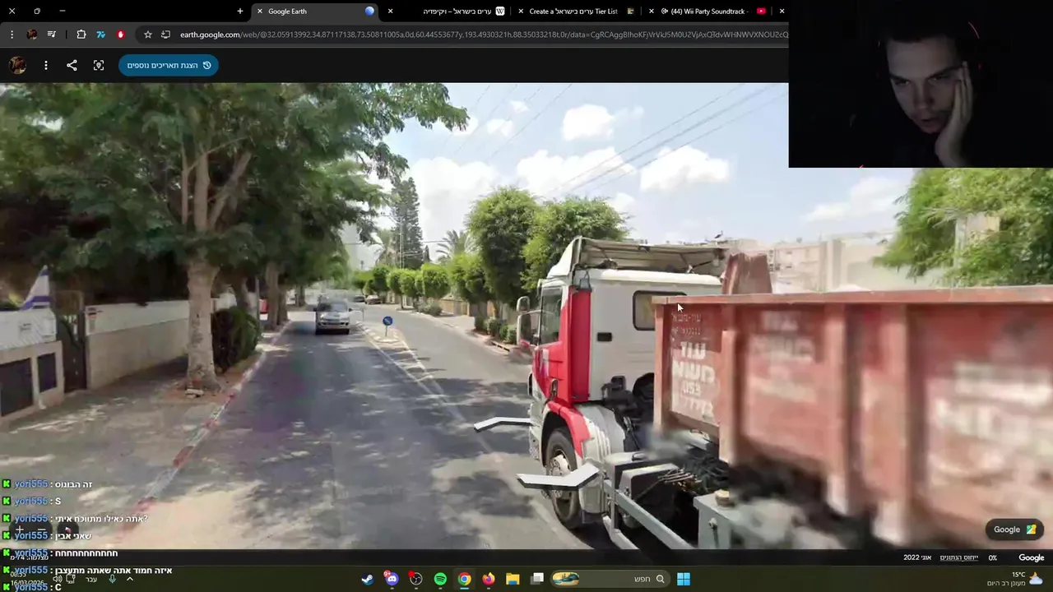The height and width of the screenshot is (592, 1053).
Task: Click the capture view icon beside share
Action: [99, 65]
